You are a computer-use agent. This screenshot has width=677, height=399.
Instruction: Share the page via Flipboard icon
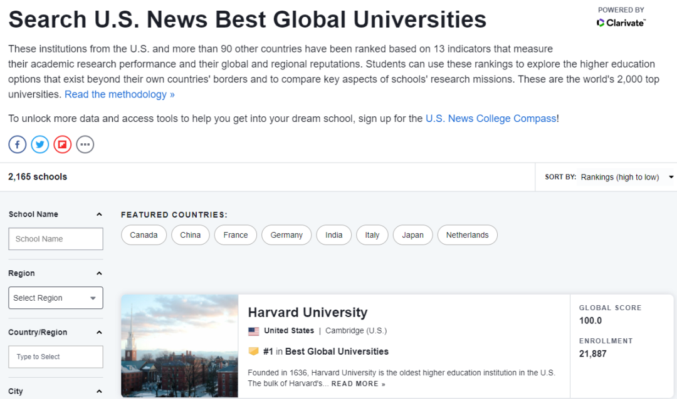coord(62,144)
